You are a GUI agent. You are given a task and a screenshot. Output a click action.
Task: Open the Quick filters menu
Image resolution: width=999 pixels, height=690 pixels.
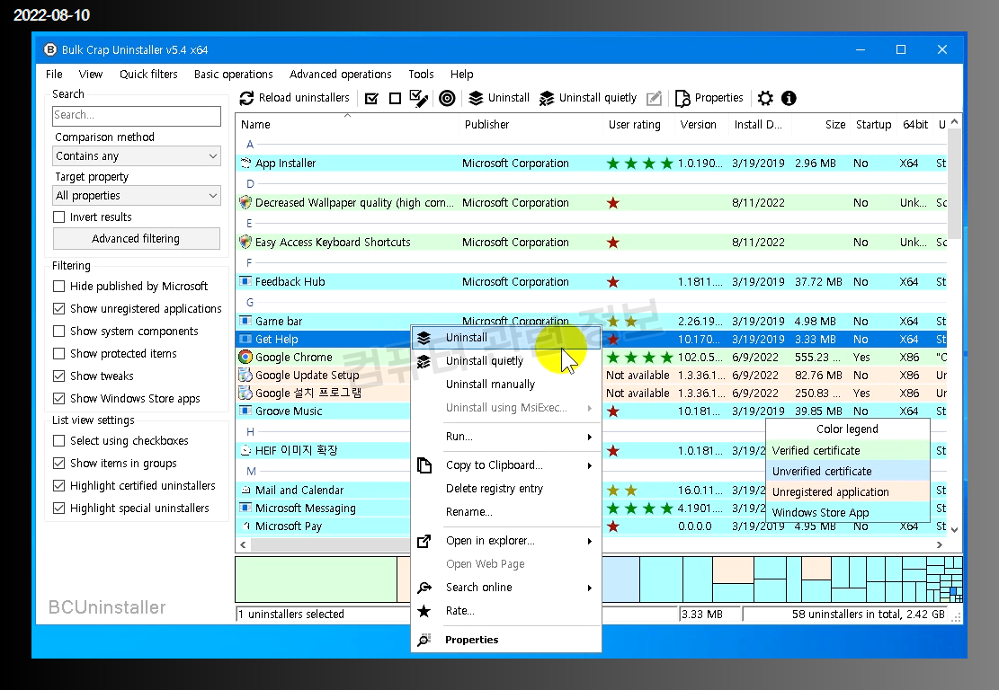tap(148, 75)
